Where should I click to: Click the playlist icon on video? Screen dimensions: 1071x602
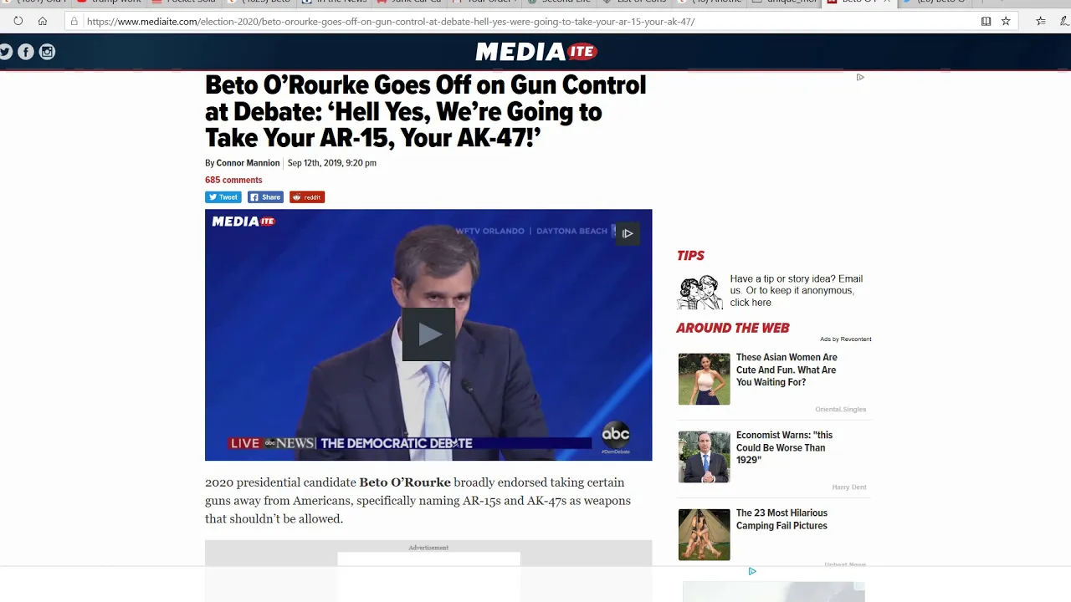point(627,233)
